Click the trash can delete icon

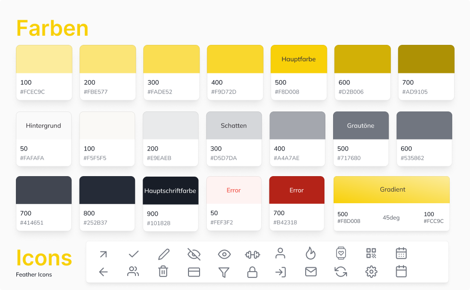163,272
